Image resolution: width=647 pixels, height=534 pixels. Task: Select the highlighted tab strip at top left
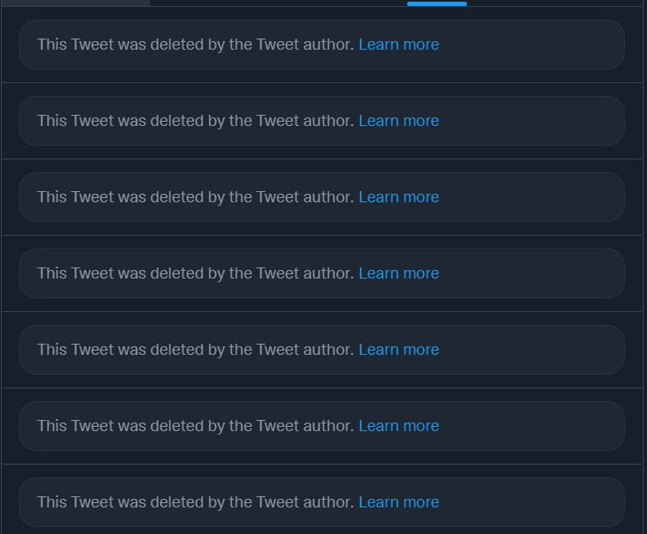pyautogui.click(x=75, y=3)
